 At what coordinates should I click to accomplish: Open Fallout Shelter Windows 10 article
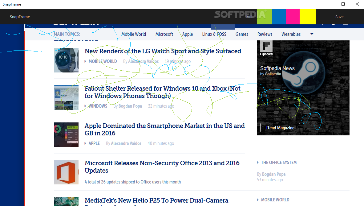[162, 92]
